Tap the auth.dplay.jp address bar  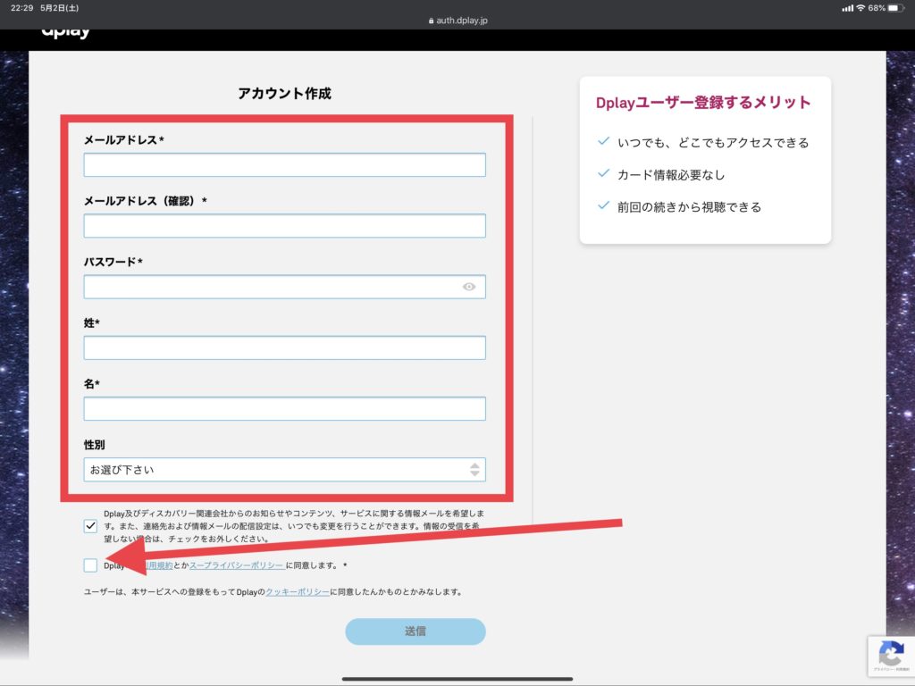[x=458, y=21]
